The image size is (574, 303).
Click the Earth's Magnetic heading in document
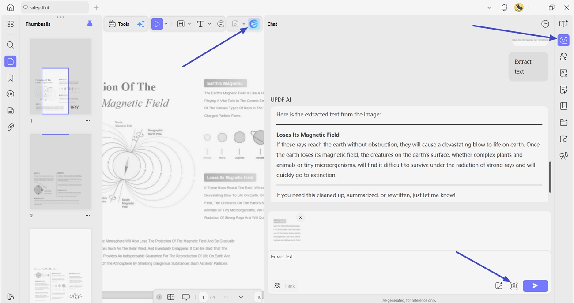coord(225,83)
